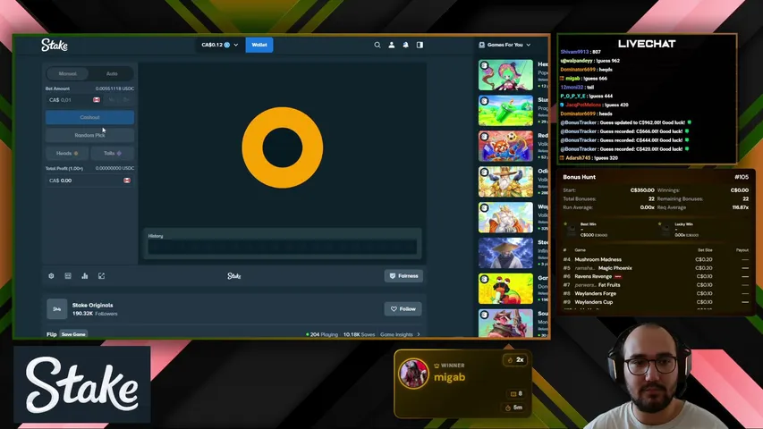The width and height of the screenshot is (763, 429).
Task: Toggle the sidebar panel icon in header
Action: [420, 45]
